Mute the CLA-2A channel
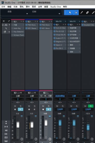95x143 pixels. [57, 106]
